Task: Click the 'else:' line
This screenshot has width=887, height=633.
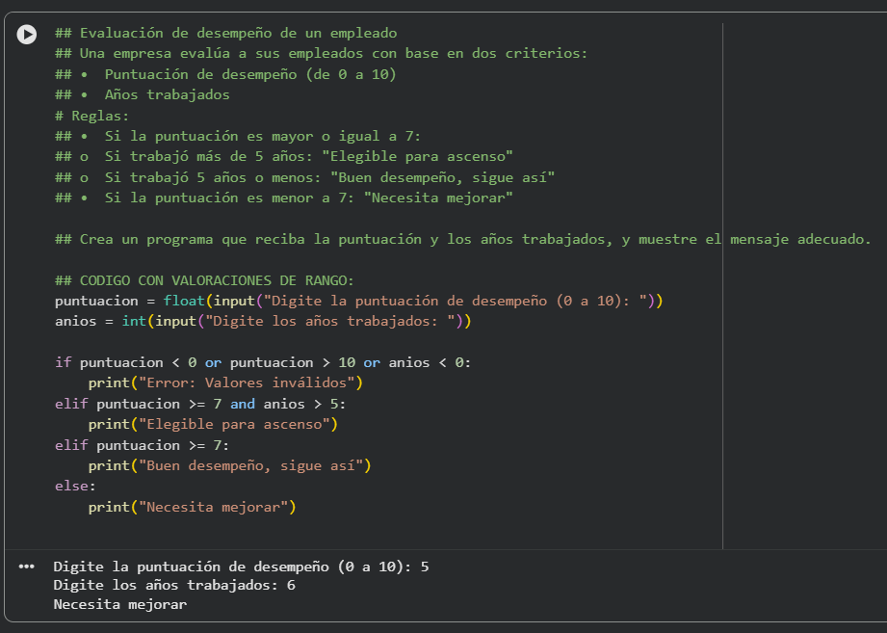Action: 75,486
